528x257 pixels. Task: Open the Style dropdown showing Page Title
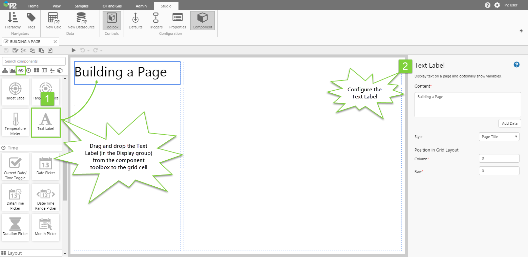pos(499,137)
